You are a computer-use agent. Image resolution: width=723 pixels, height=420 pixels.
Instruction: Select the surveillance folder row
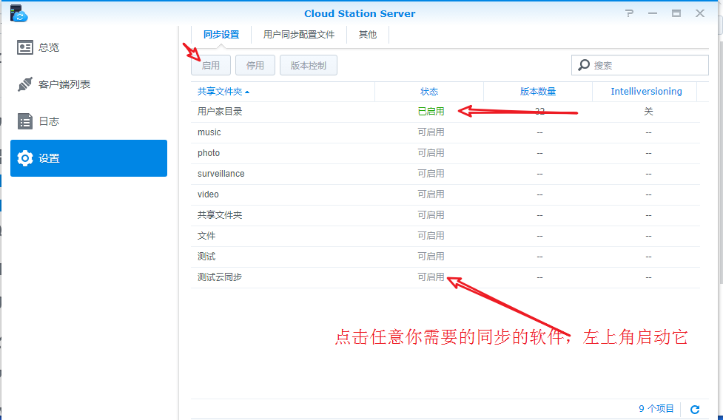[x=445, y=174]
